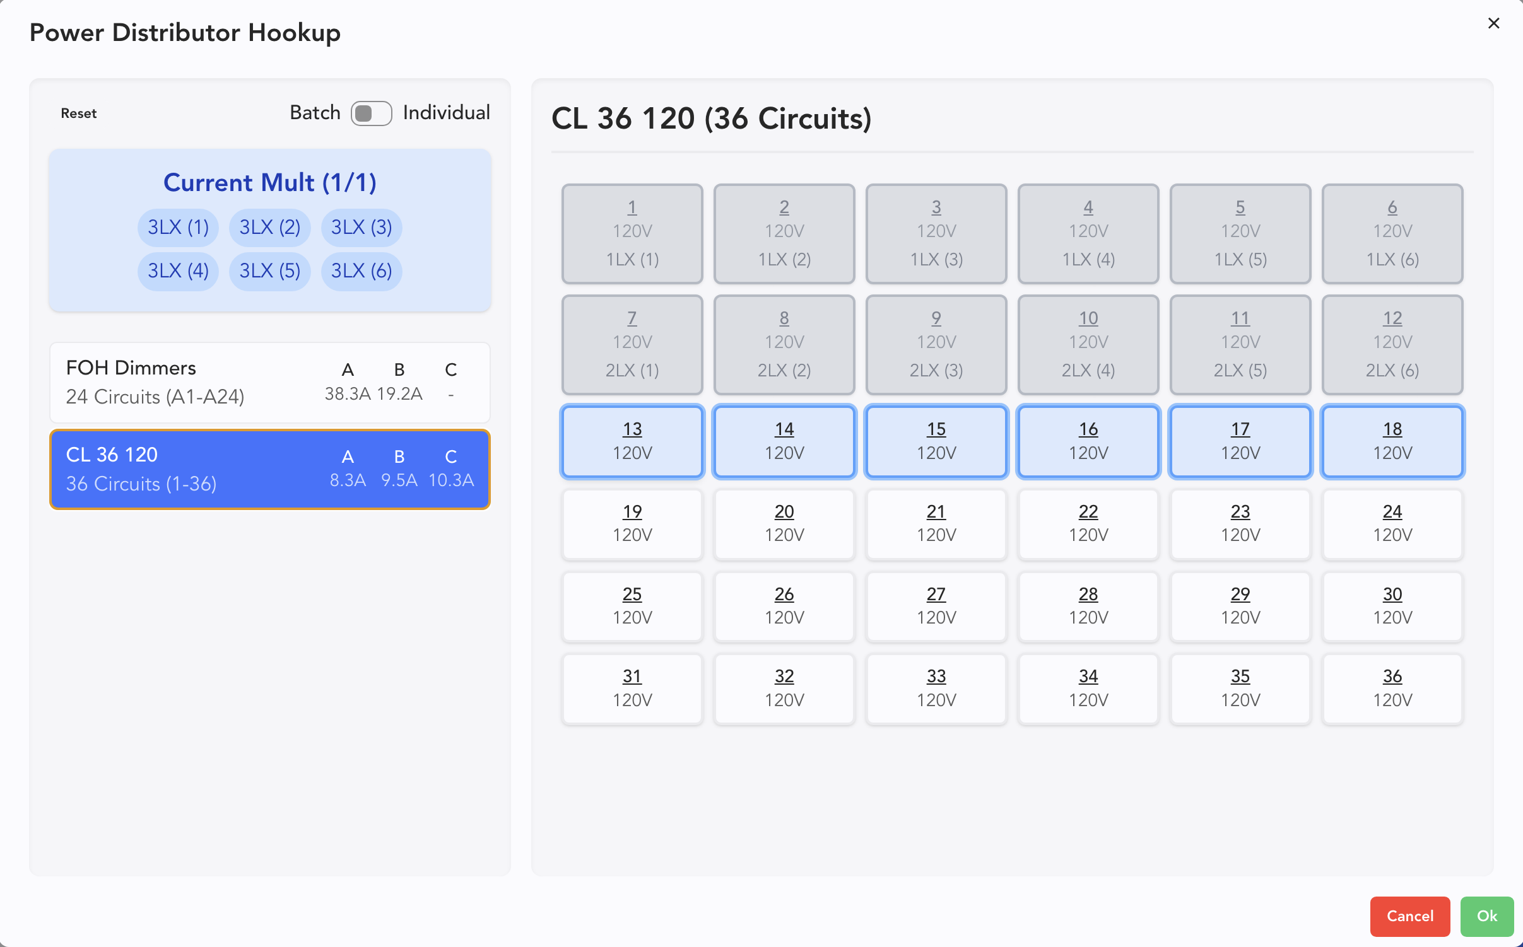
Task: Select the 3LX (1) mult chip
Action: click(x=178, y=227)
